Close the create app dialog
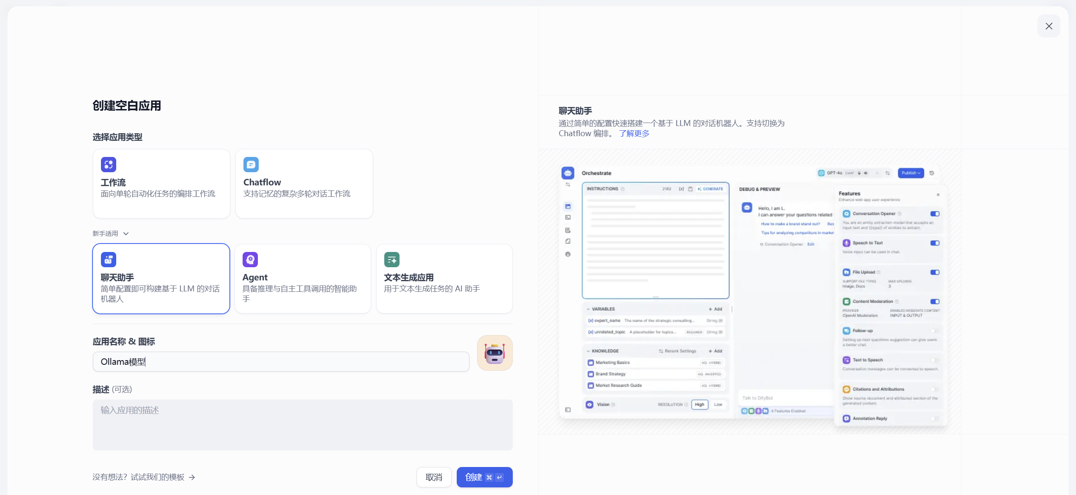The width and height of the screenshot is (1076, 495). (x=1048, y=26)
